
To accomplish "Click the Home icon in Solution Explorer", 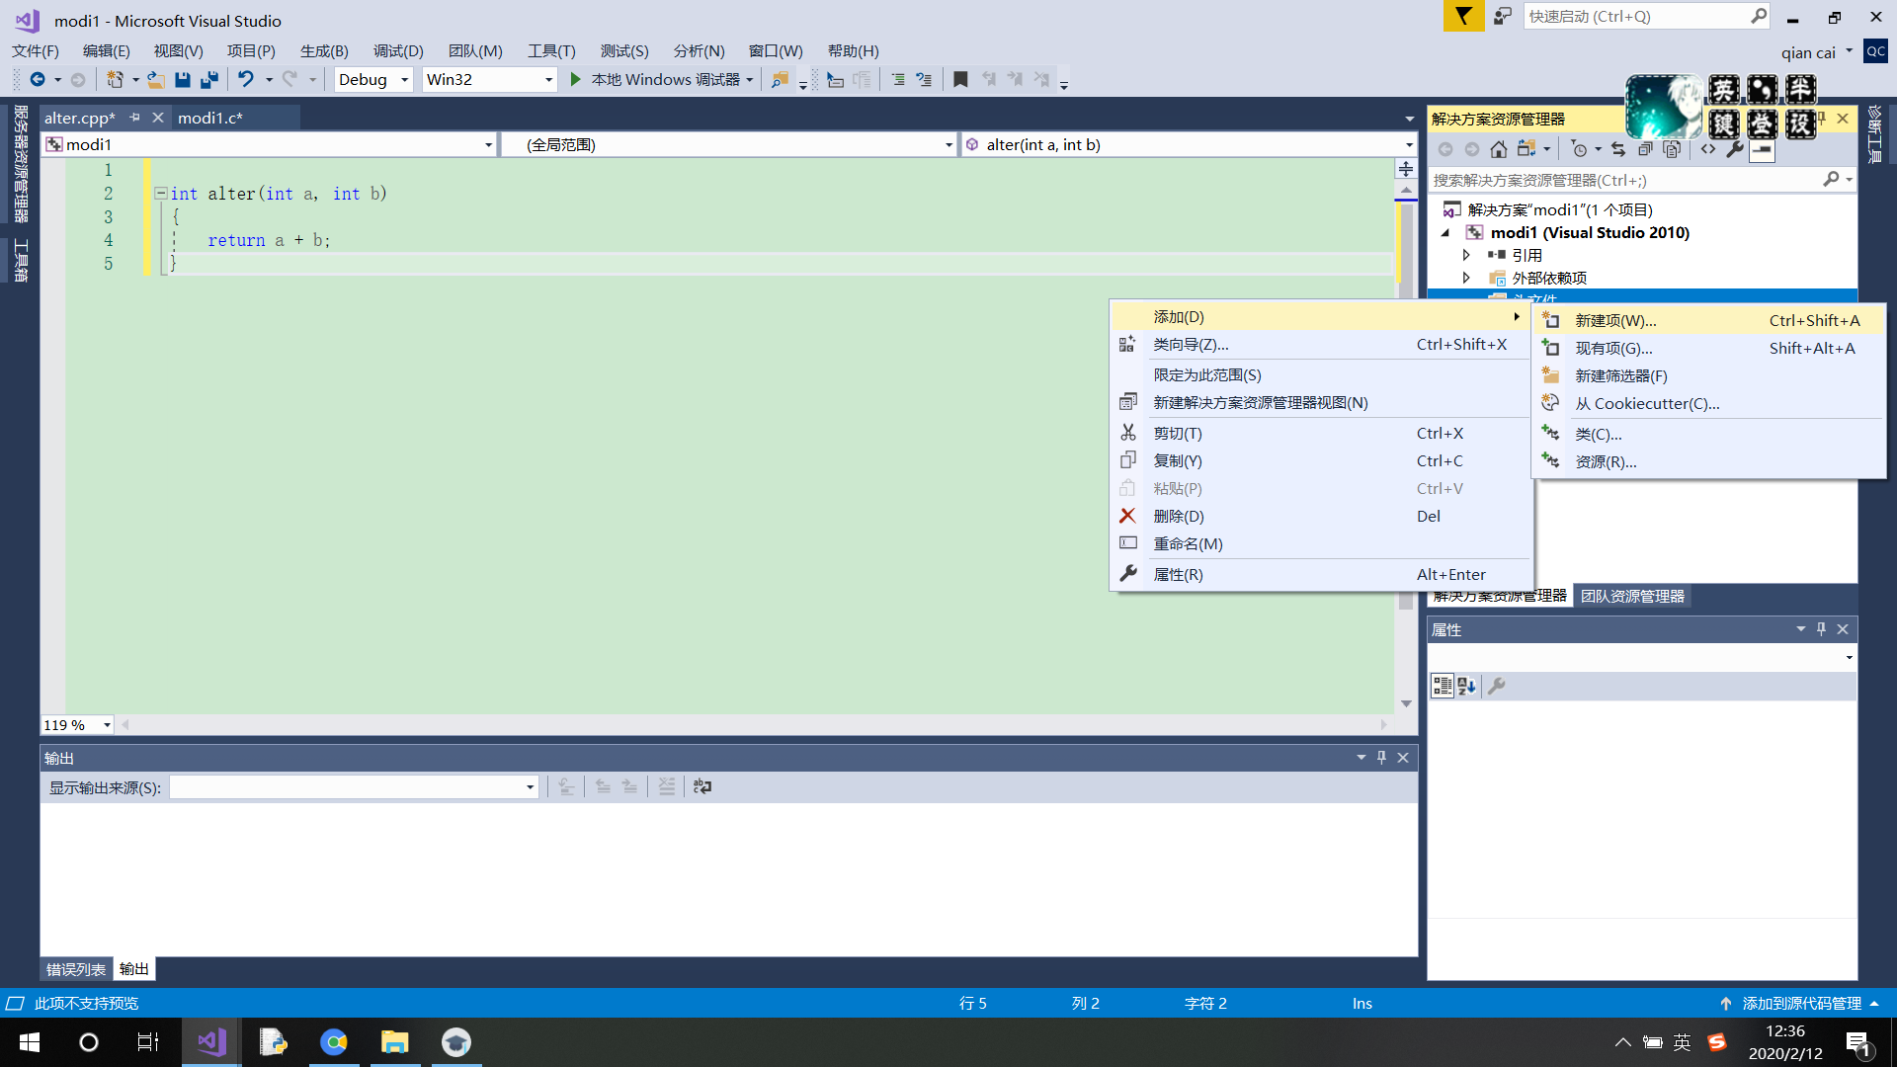I will tap(1499, 149).
